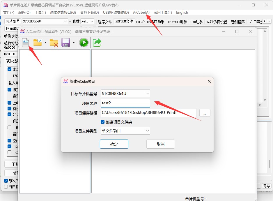
Task: Click the close project folder icon
Action: pos(54,43)
